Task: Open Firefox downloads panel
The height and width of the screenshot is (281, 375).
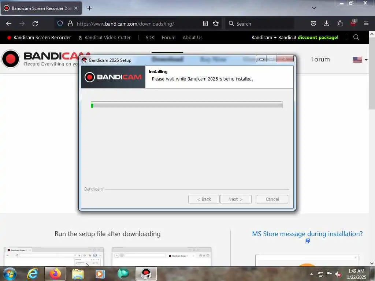Action: coord(326,23)
